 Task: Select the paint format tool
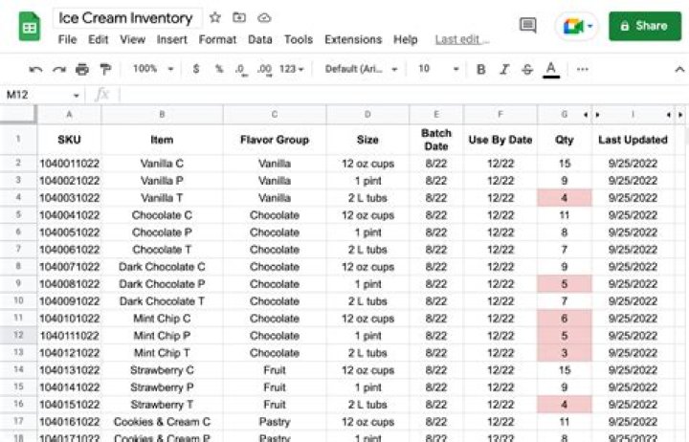tap(105, 70)
